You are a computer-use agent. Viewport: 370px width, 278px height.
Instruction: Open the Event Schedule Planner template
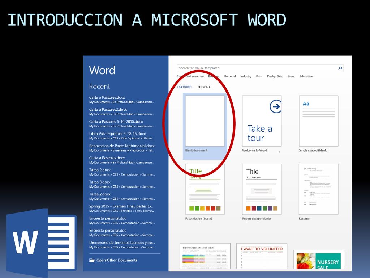pyautogui.click(x=205, y=256)
